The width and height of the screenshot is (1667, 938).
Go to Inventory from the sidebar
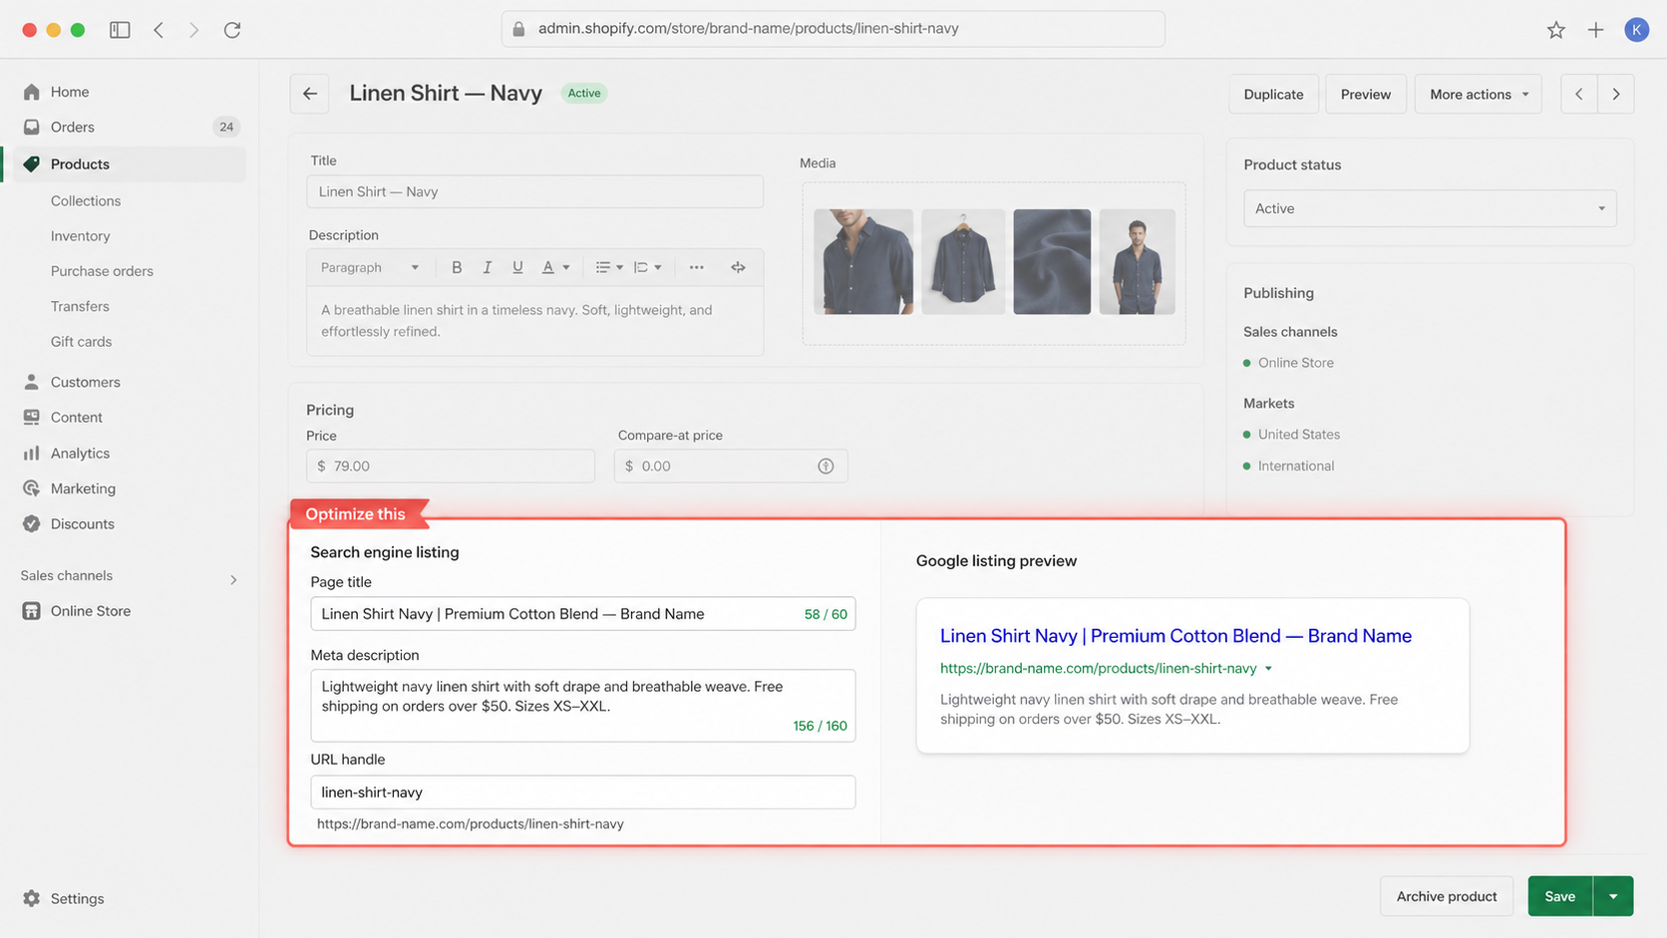[80, 235]
